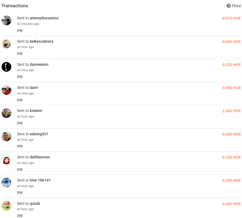The width and height of the screenshot is (242, 218).
Task: Open the ksteem username link
Action: (x=36, y=111)
